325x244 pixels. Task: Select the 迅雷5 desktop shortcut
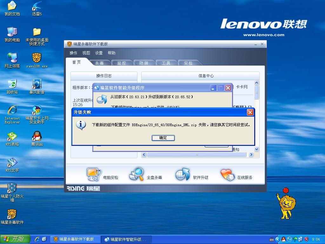[x=37, y=9]
